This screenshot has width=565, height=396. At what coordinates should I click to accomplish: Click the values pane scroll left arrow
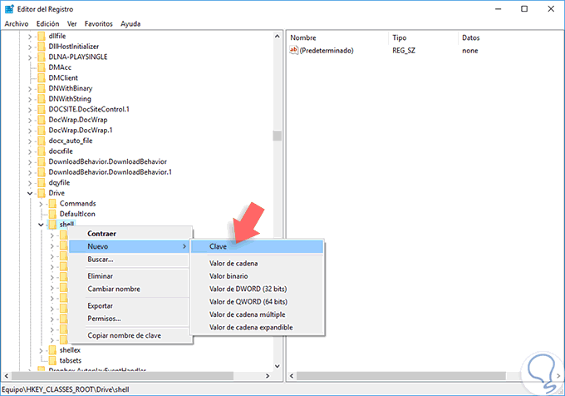(x=292, y=376)
